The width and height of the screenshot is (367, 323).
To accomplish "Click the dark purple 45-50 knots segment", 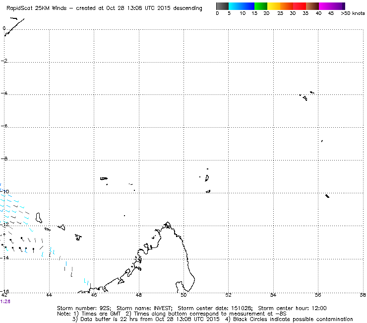I will click(338, 6).
